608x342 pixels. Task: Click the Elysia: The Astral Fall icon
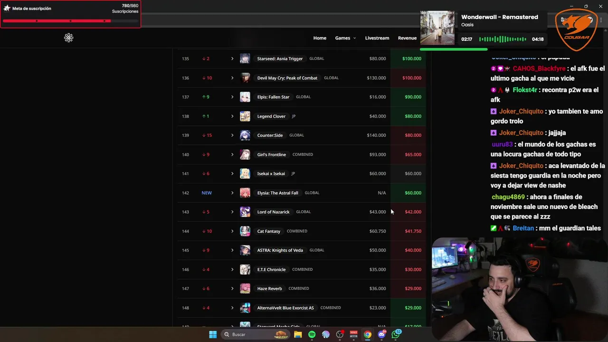[245, 193]
